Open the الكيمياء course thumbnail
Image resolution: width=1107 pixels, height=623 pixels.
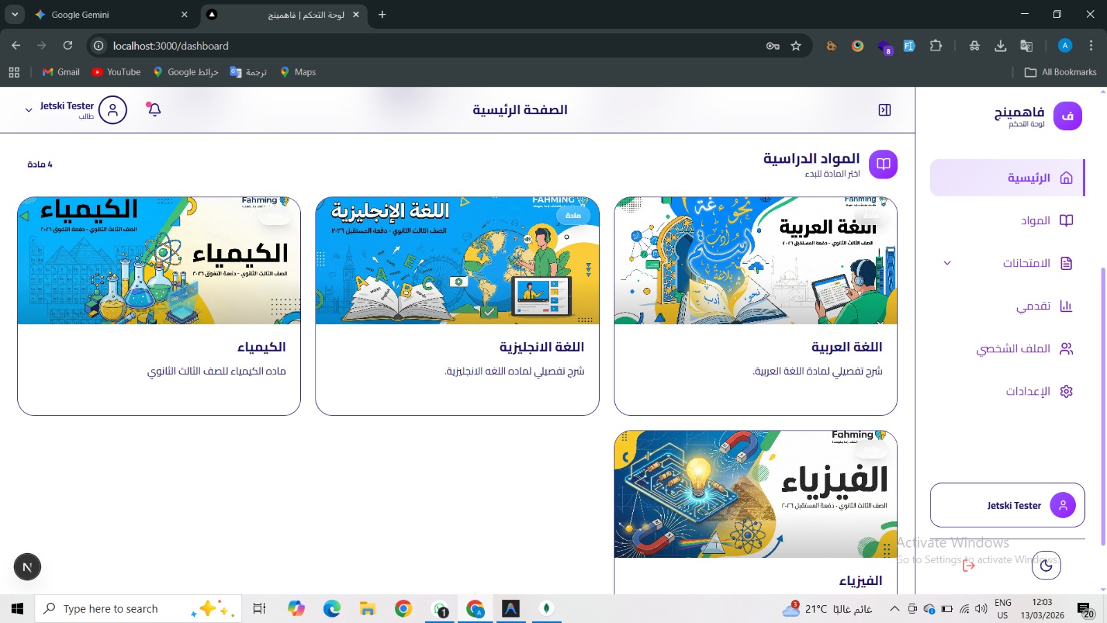pyautogui.click(x=159, y=260)
